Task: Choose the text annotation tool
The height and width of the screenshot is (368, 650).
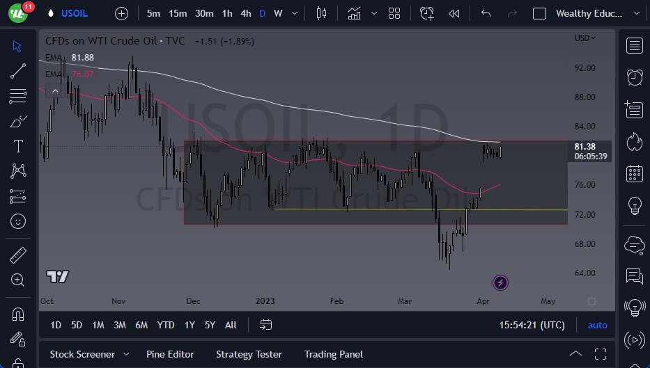Action: pyautogui.click(x=18, y=146)
